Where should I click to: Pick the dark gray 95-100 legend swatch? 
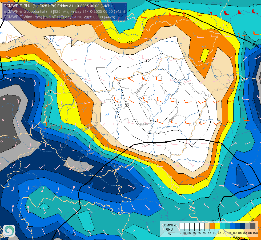[253, 226]
